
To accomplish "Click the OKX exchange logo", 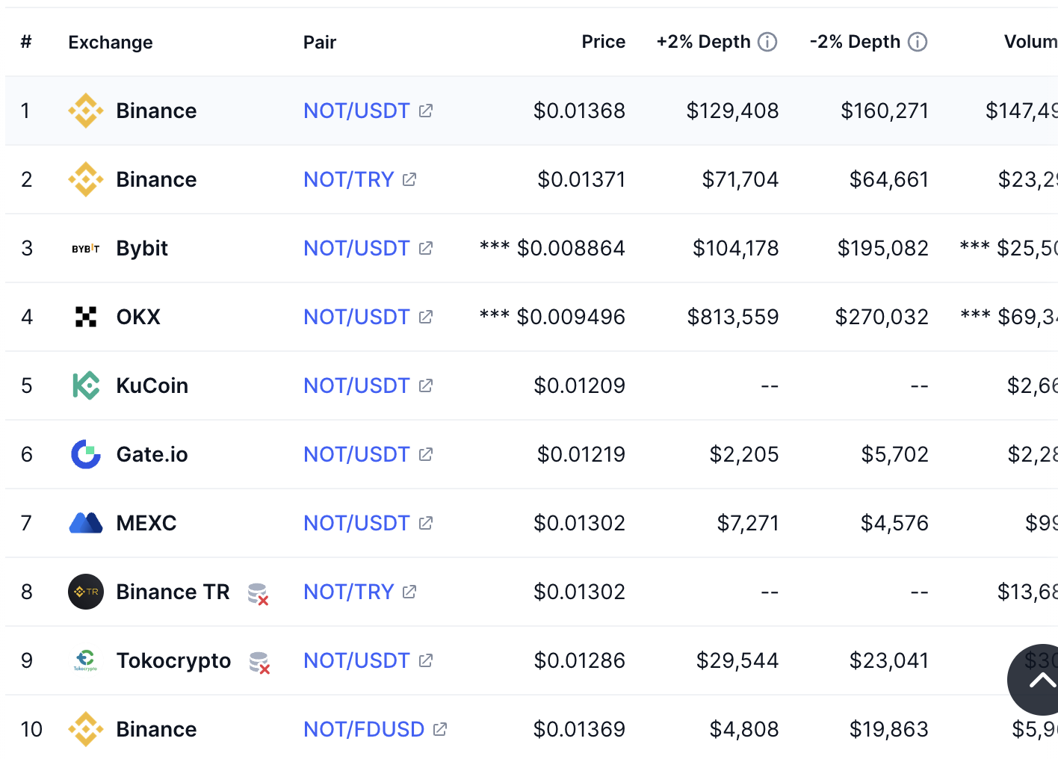I will click(86, 317).
